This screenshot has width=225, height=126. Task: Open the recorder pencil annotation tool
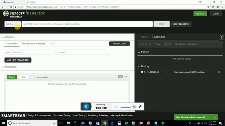tap(140, 106)
